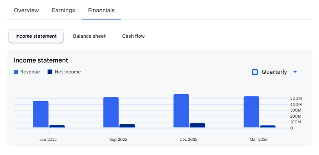Select the Sep 2025 revenue bar
The width and height of the screenshot is (319, 155).
click(111, 112)
